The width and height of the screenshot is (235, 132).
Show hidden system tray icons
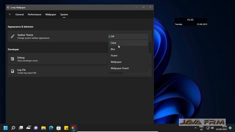196,128
